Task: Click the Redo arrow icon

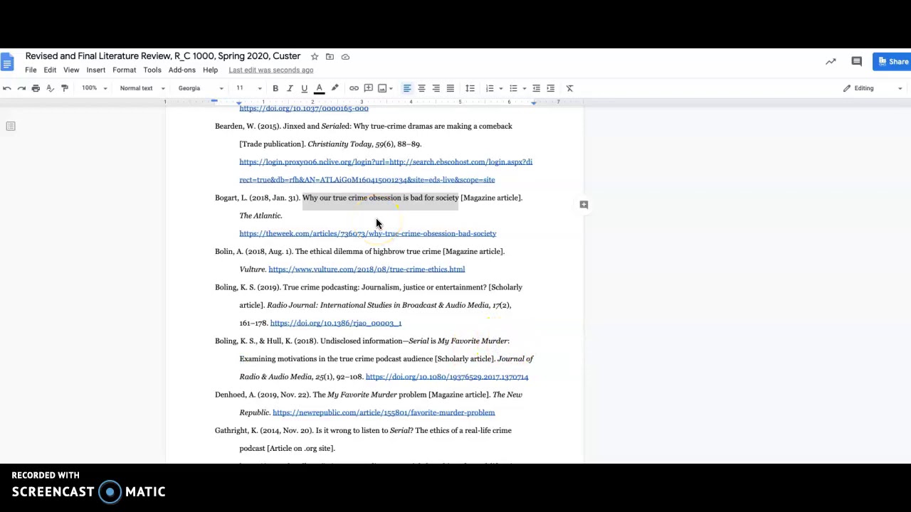Action: pyautogui.click(x=21, y=88)
